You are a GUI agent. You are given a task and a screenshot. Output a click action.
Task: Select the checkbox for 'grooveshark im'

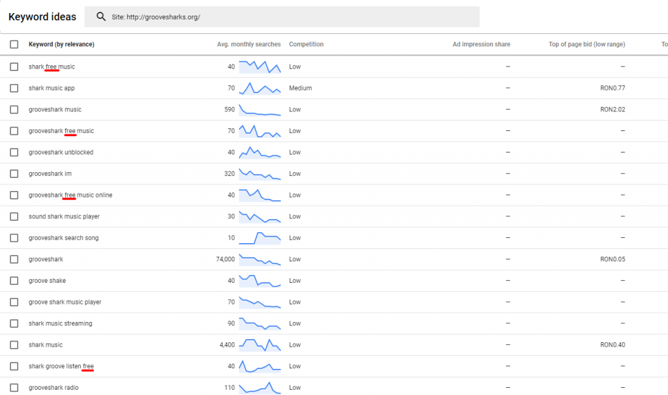tap(14, 173)
